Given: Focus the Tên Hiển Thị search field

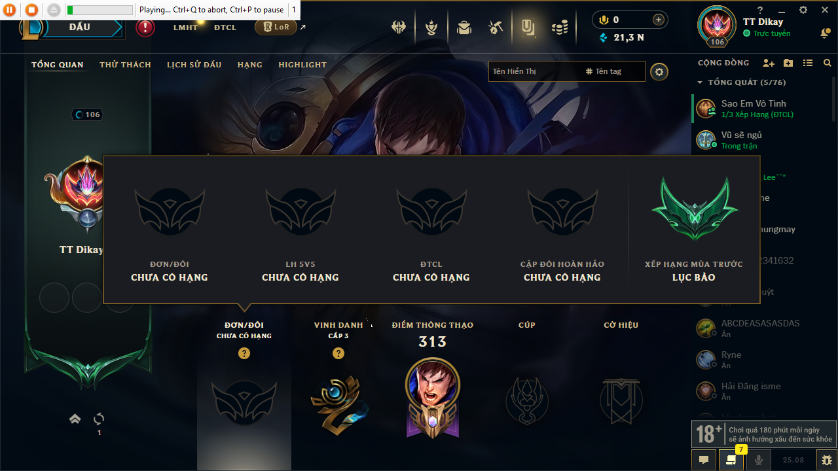Looking at the screenshot, I should pyautogui.click(x=535, y=71).
